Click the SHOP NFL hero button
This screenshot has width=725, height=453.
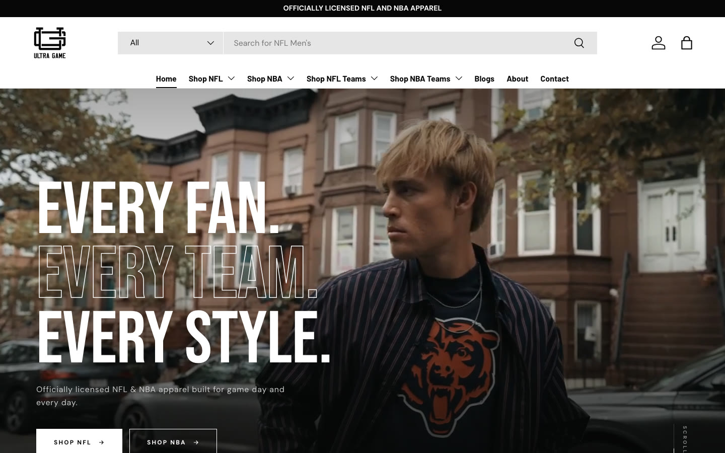pyautogui.click(x=79, y=441)
